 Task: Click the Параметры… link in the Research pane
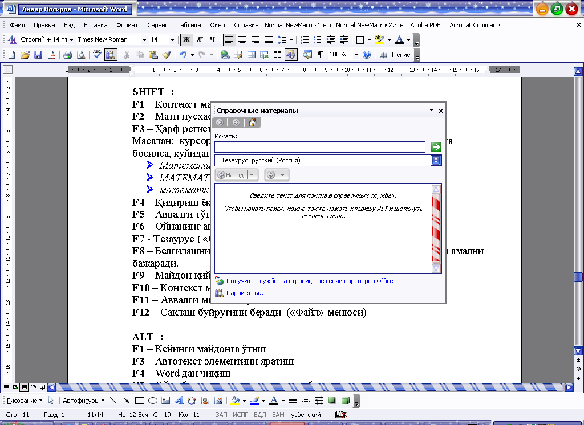(246, 293)
